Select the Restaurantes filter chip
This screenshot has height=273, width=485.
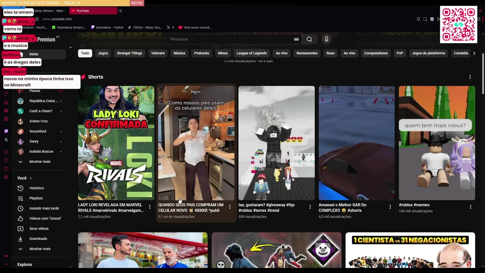pos(307,53)
